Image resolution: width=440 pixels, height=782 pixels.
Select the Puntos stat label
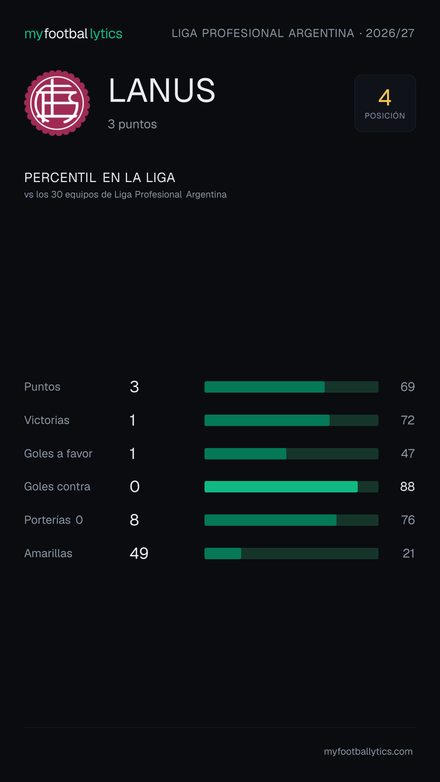tap(42, 387)
